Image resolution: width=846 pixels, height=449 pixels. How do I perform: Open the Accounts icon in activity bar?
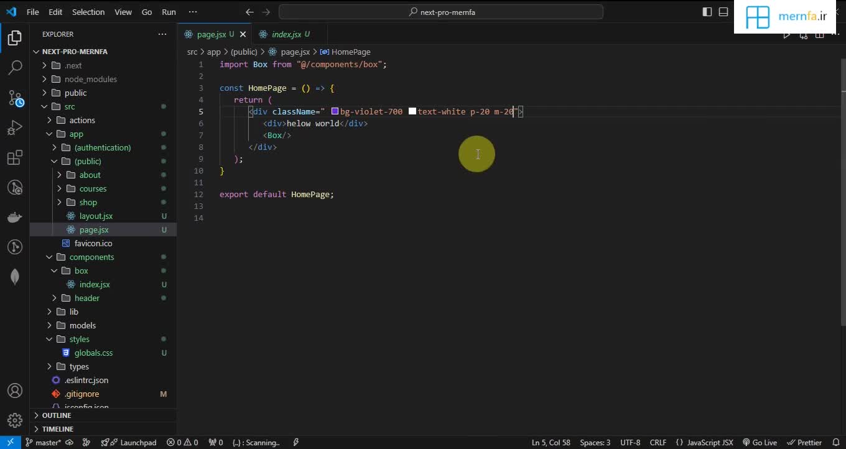coord(15,391)
